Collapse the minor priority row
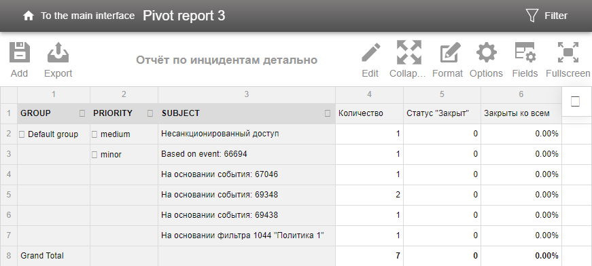 [x=94, y=155]
